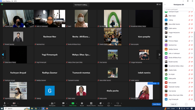Select Wahyu Dhea Syam Dikta in list
The width and height of the screenshot is (195, 110).
pyautogui.click(x=179, y=95)
